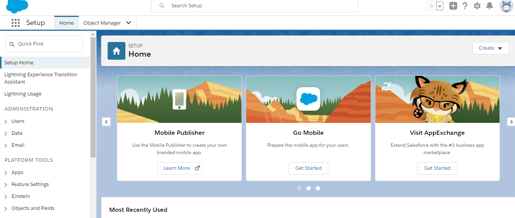Expand the Objects and Fields node
The height and width of the screenshot is (218, 515).
click(x=6, y=208)
